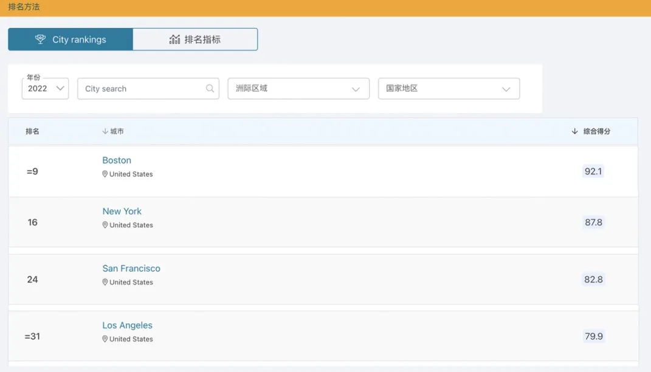Open the Los Angeles city link
The image size is (651, 372).
click(127, 326)
